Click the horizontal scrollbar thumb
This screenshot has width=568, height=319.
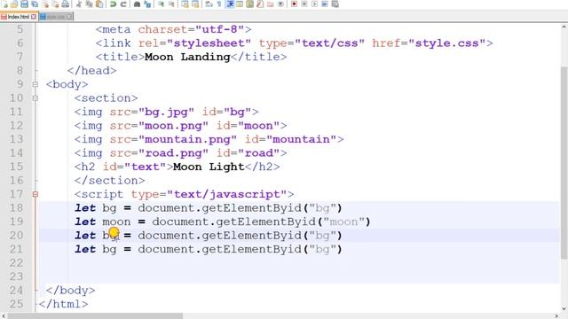click(x=95, y=315)
